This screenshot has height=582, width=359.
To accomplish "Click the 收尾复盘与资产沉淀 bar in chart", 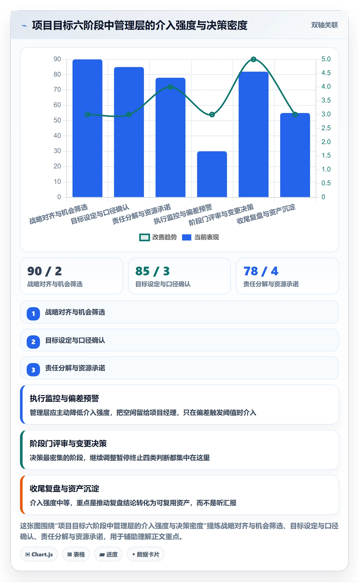I will (295, 155).
